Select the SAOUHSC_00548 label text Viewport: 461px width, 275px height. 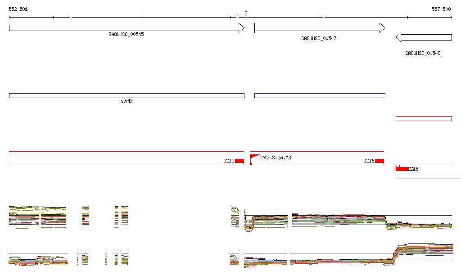click(423, 53)
